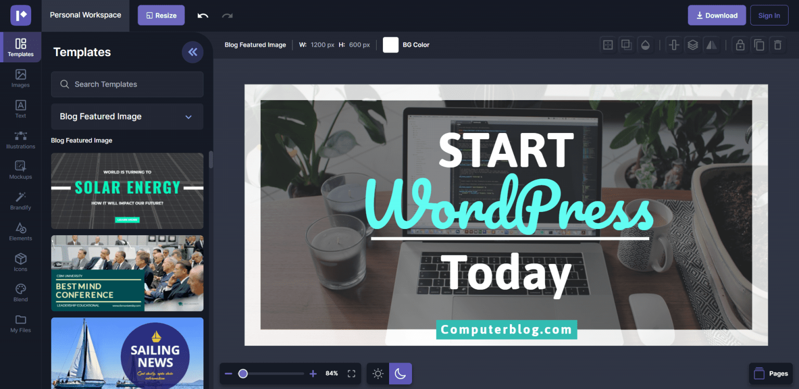Select the Sailing News template thumbnail
Viewport: 799px width, 389px height.
pyautogui.click(x=127, y=353)
